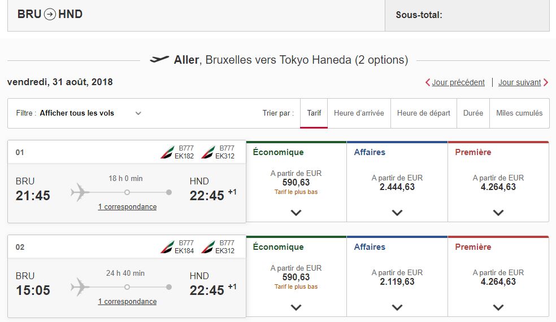Open the Afficher tous les vols filter dropdown
Image resolution: width=556 pixels, height=322 pixels.
coord(79,113)
